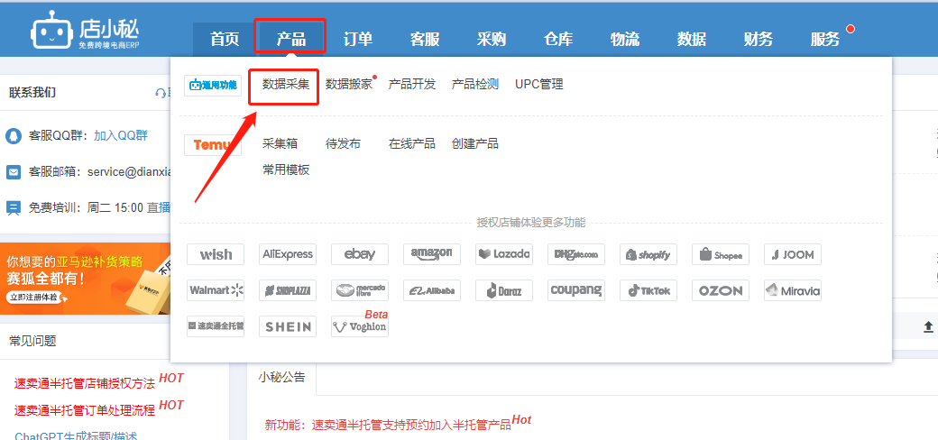Open Temu 待发布
The width and height of the screenshot is (938, 440).
343,143
